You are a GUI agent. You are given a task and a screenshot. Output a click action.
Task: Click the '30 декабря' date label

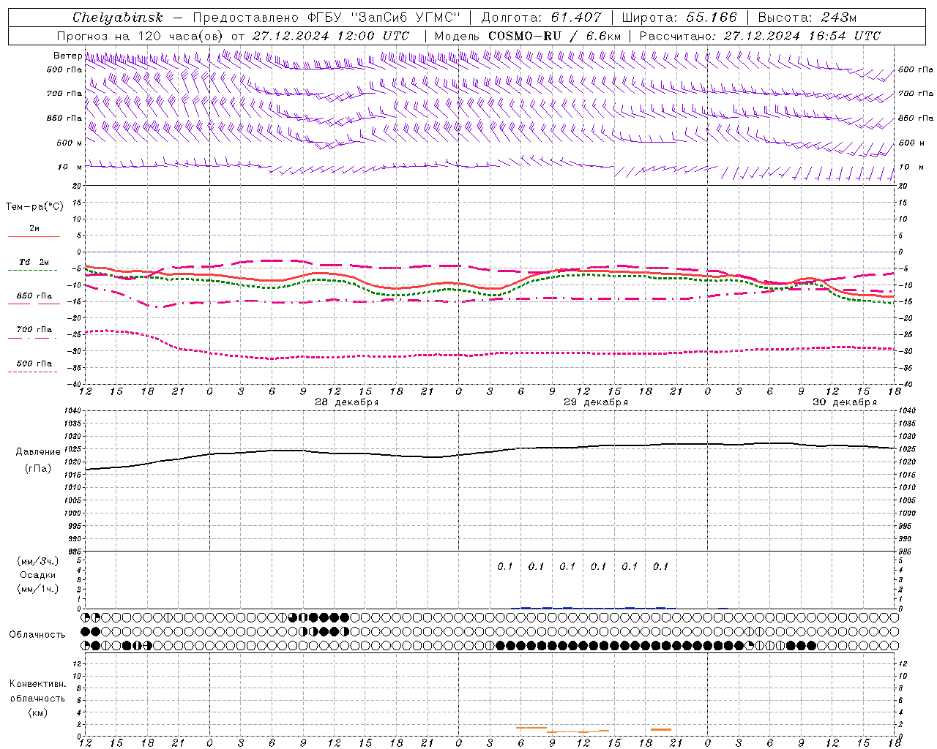844,402
